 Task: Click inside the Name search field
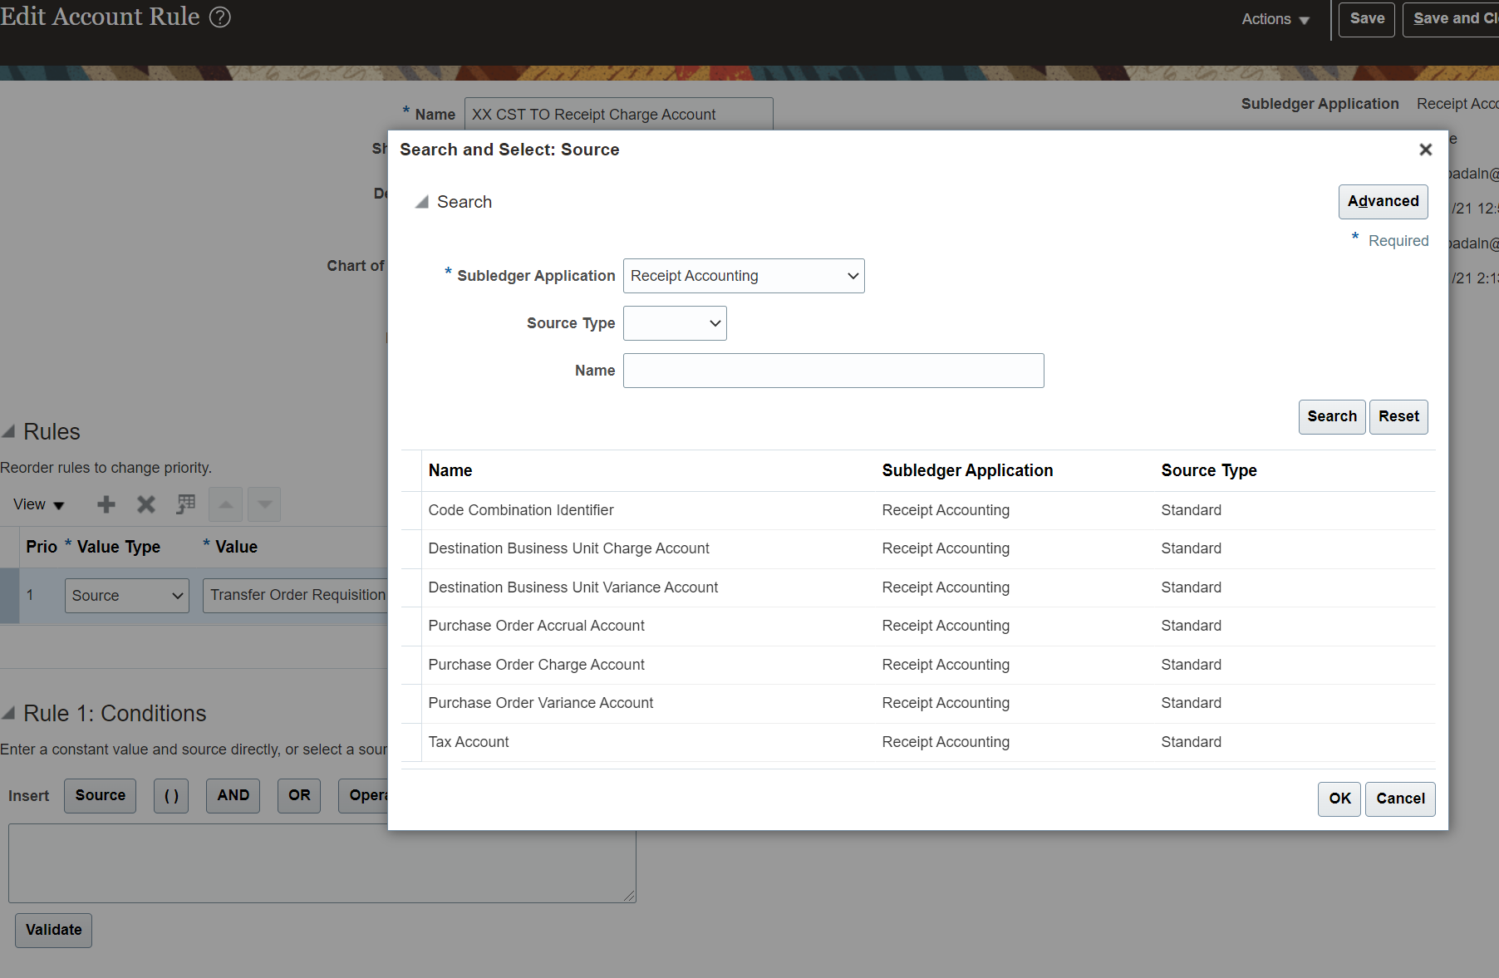pos(833,371)
